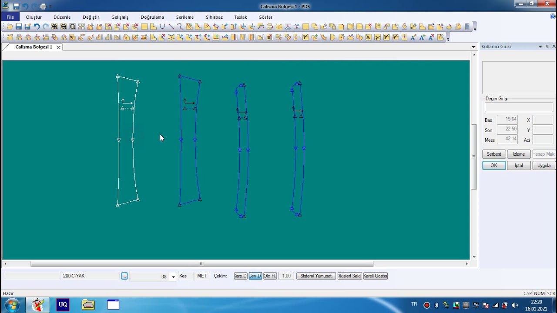This screenshot has width=557, height=313.
Task: Select the diagonal line draw tool
Action: pos(171,27)
